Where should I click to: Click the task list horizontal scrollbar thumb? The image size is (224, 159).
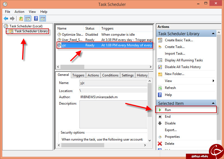tap(72, 67)
